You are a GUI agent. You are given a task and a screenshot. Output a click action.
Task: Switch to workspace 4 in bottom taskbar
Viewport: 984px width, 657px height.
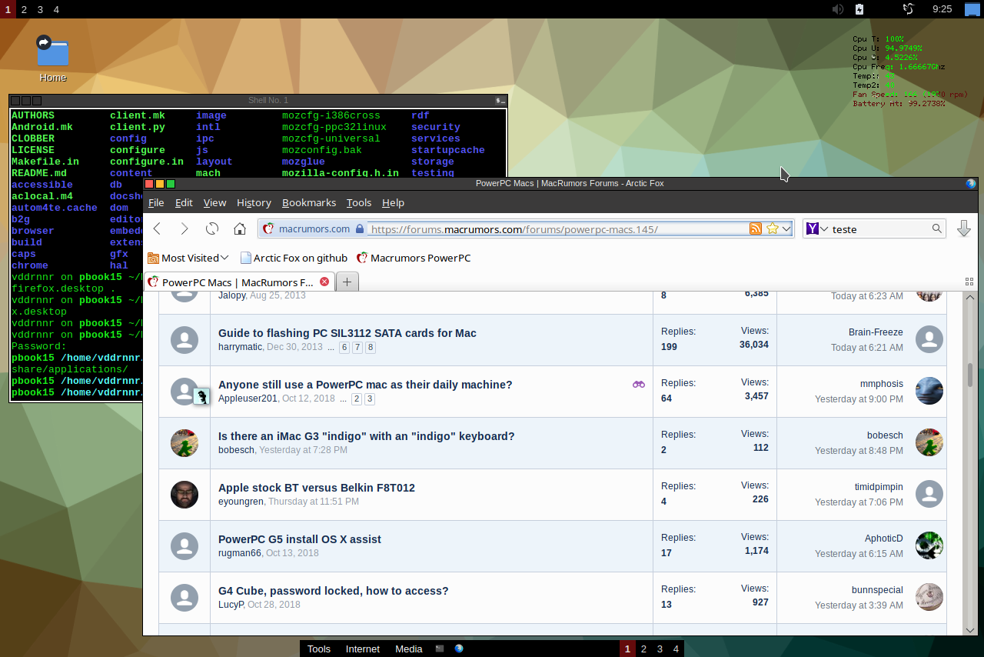[x=676, y=649]
